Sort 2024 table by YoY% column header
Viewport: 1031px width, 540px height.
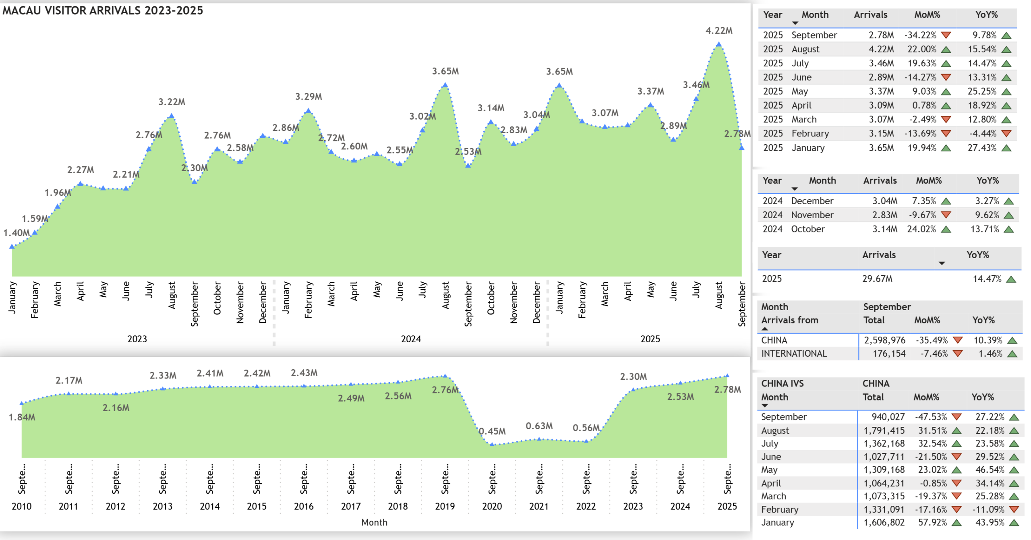point(987,181)
